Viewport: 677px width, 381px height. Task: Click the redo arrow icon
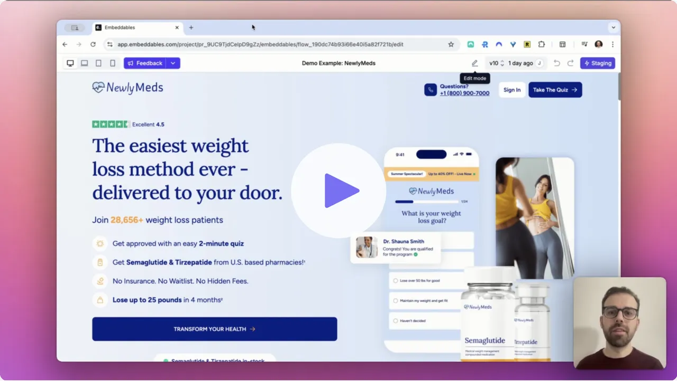(x=570, y=63)
